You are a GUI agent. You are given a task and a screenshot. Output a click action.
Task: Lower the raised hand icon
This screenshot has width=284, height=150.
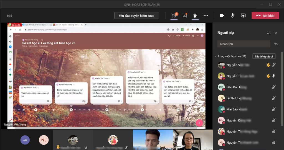coord(195,15)
